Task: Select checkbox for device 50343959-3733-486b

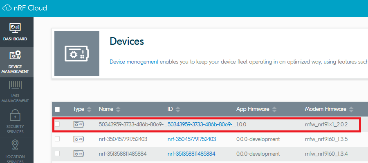Action: 57,124
